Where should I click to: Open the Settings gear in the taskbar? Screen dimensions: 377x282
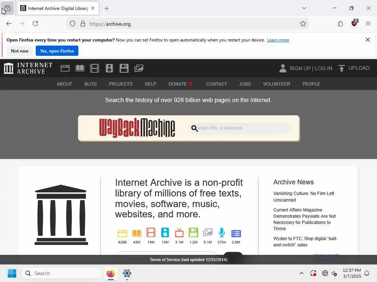click(127, 273)
